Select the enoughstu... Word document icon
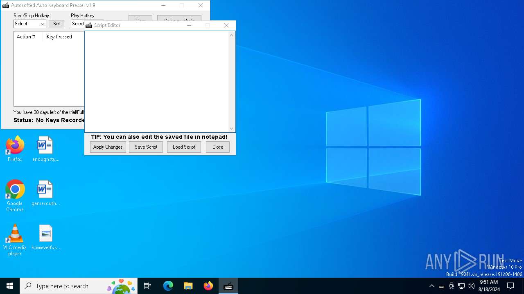This screenshot has height=294, width=524. (45, 149)
